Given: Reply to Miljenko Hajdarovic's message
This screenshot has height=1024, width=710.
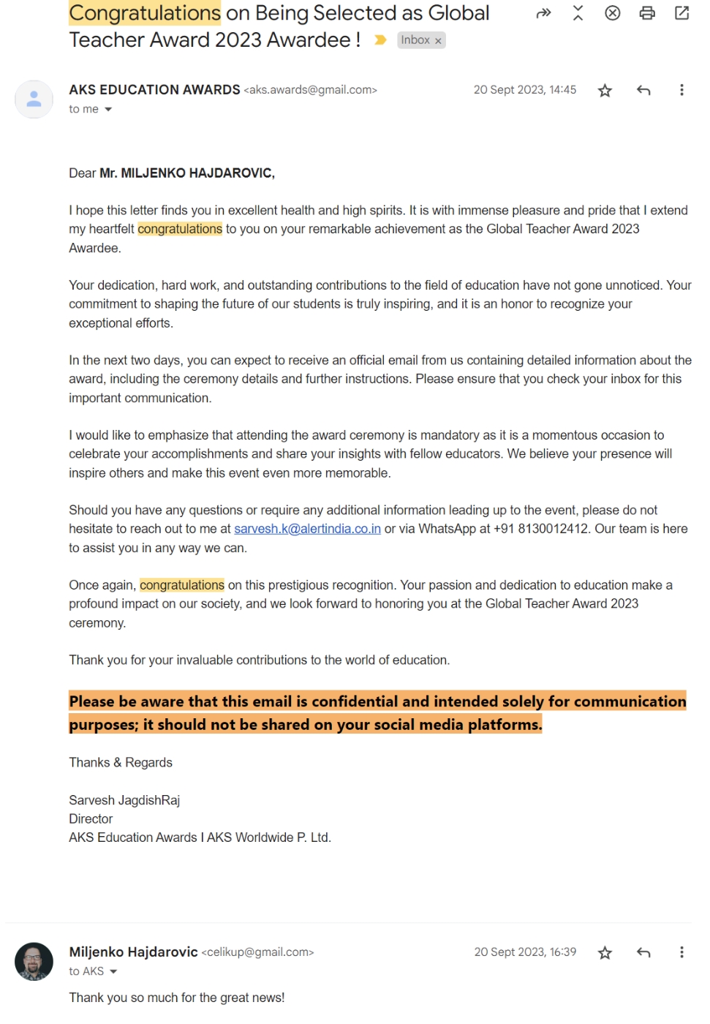Looking at the screenshot, I should [643, 953].
